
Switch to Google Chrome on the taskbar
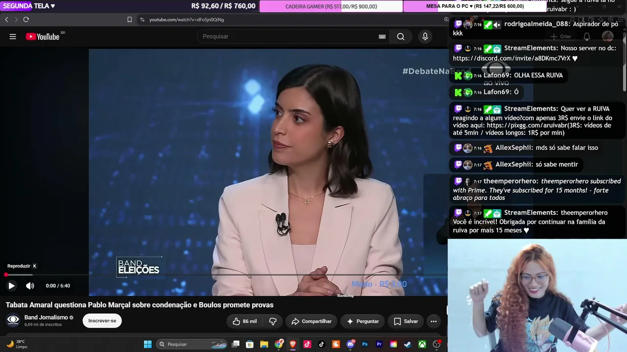point(279,344)
